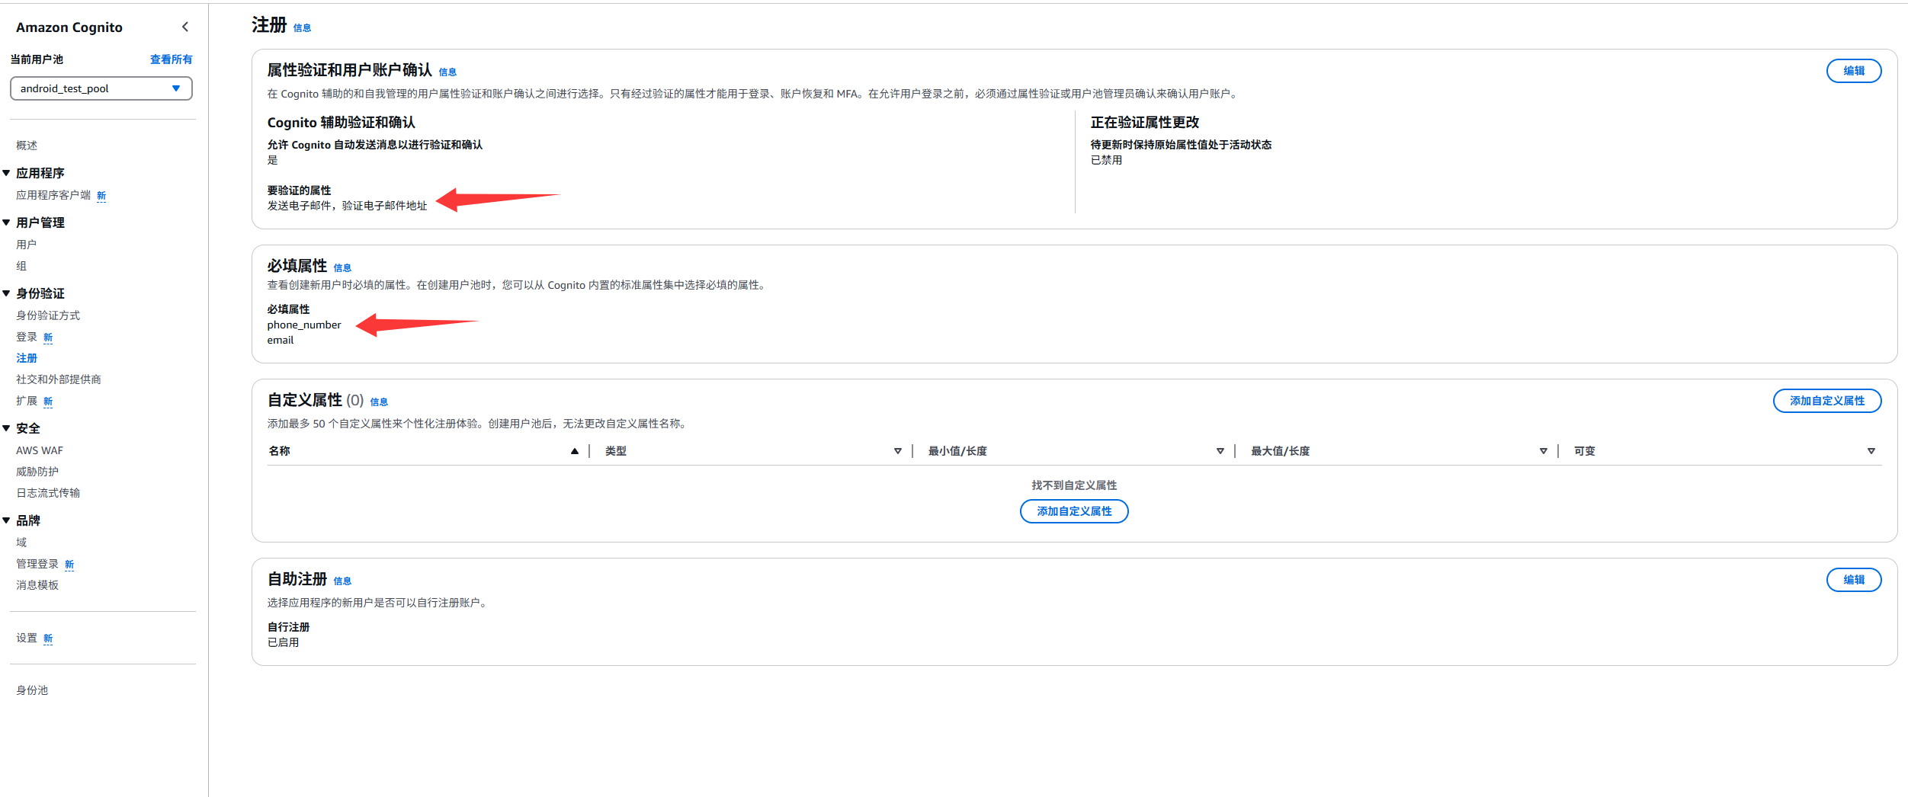Collapse the Amazon Cognito sidebar
This screenshot has width=1908, height=797.
pos(184,27)
